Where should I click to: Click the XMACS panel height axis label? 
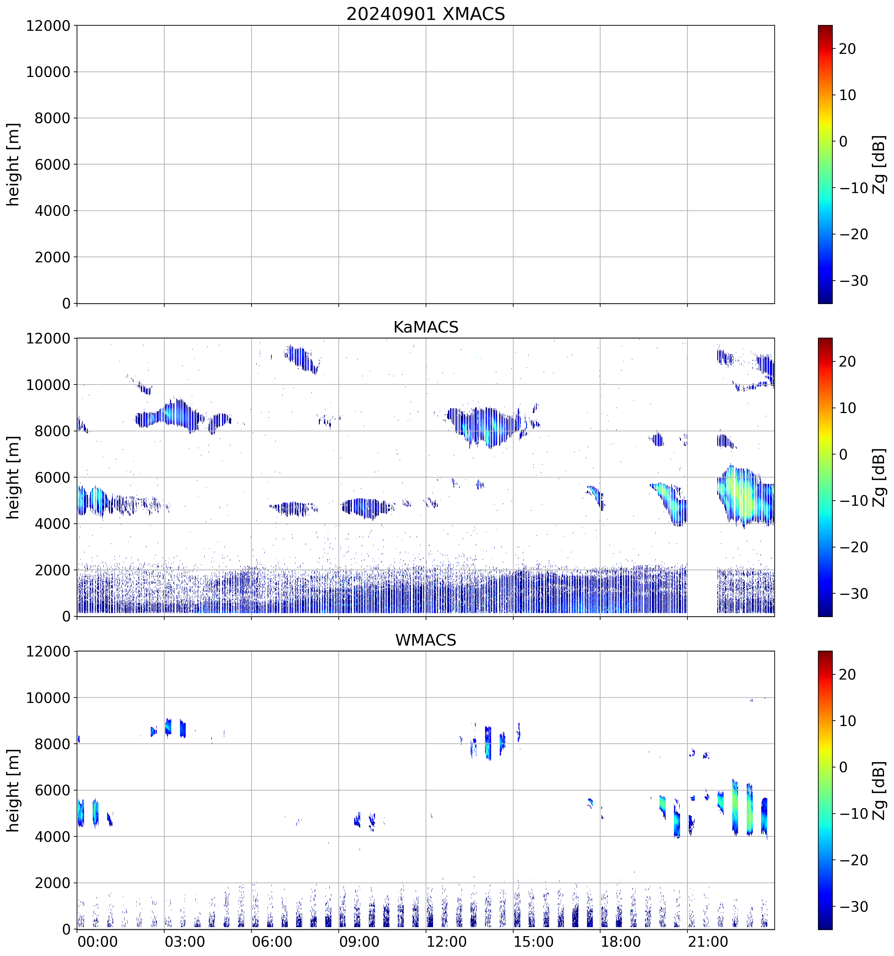[13, 165]
